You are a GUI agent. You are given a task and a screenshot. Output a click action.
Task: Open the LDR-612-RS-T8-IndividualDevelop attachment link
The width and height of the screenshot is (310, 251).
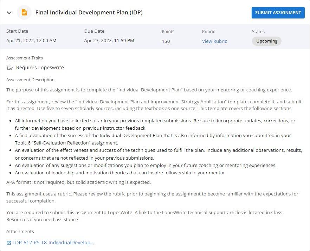pos(53,243)
